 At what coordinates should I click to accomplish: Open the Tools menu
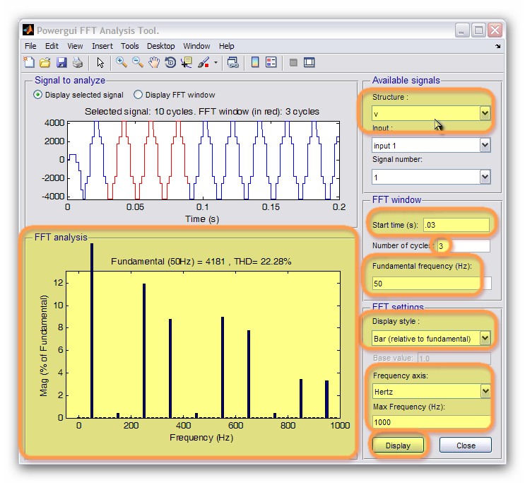(129, 46)
